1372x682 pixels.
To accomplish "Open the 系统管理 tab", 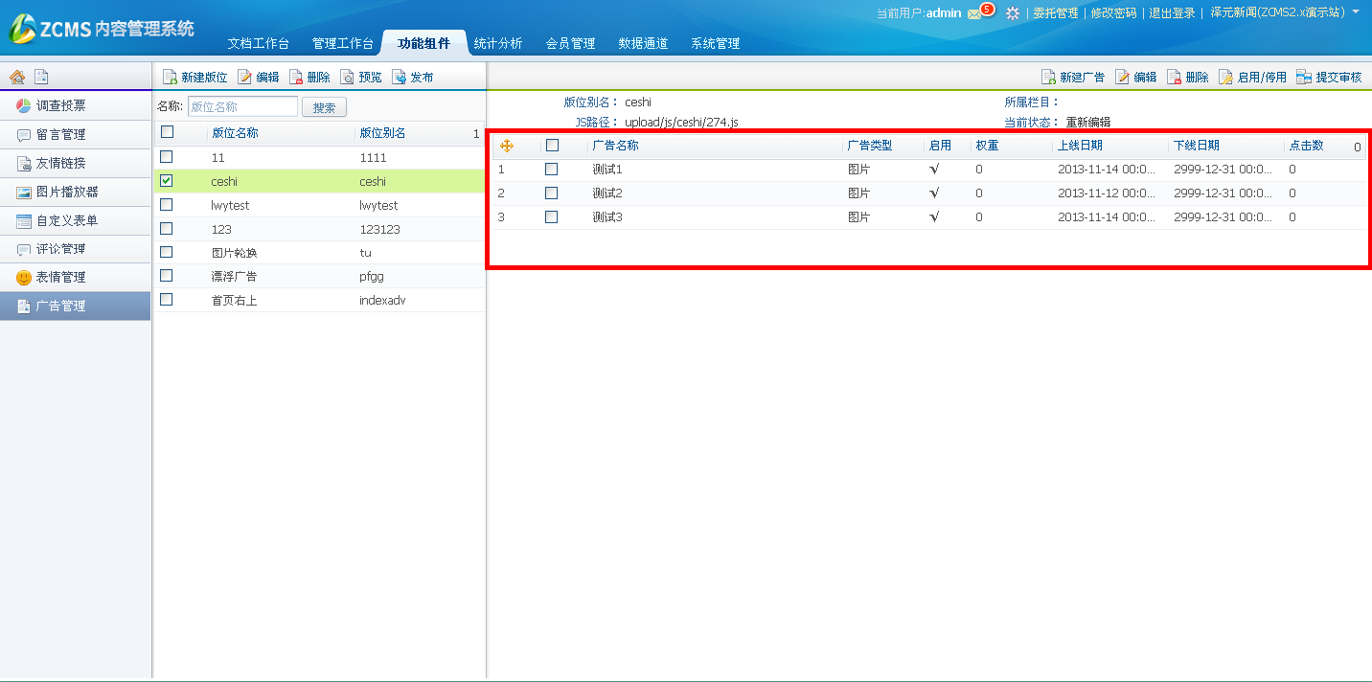I will (x=716, y=43).
